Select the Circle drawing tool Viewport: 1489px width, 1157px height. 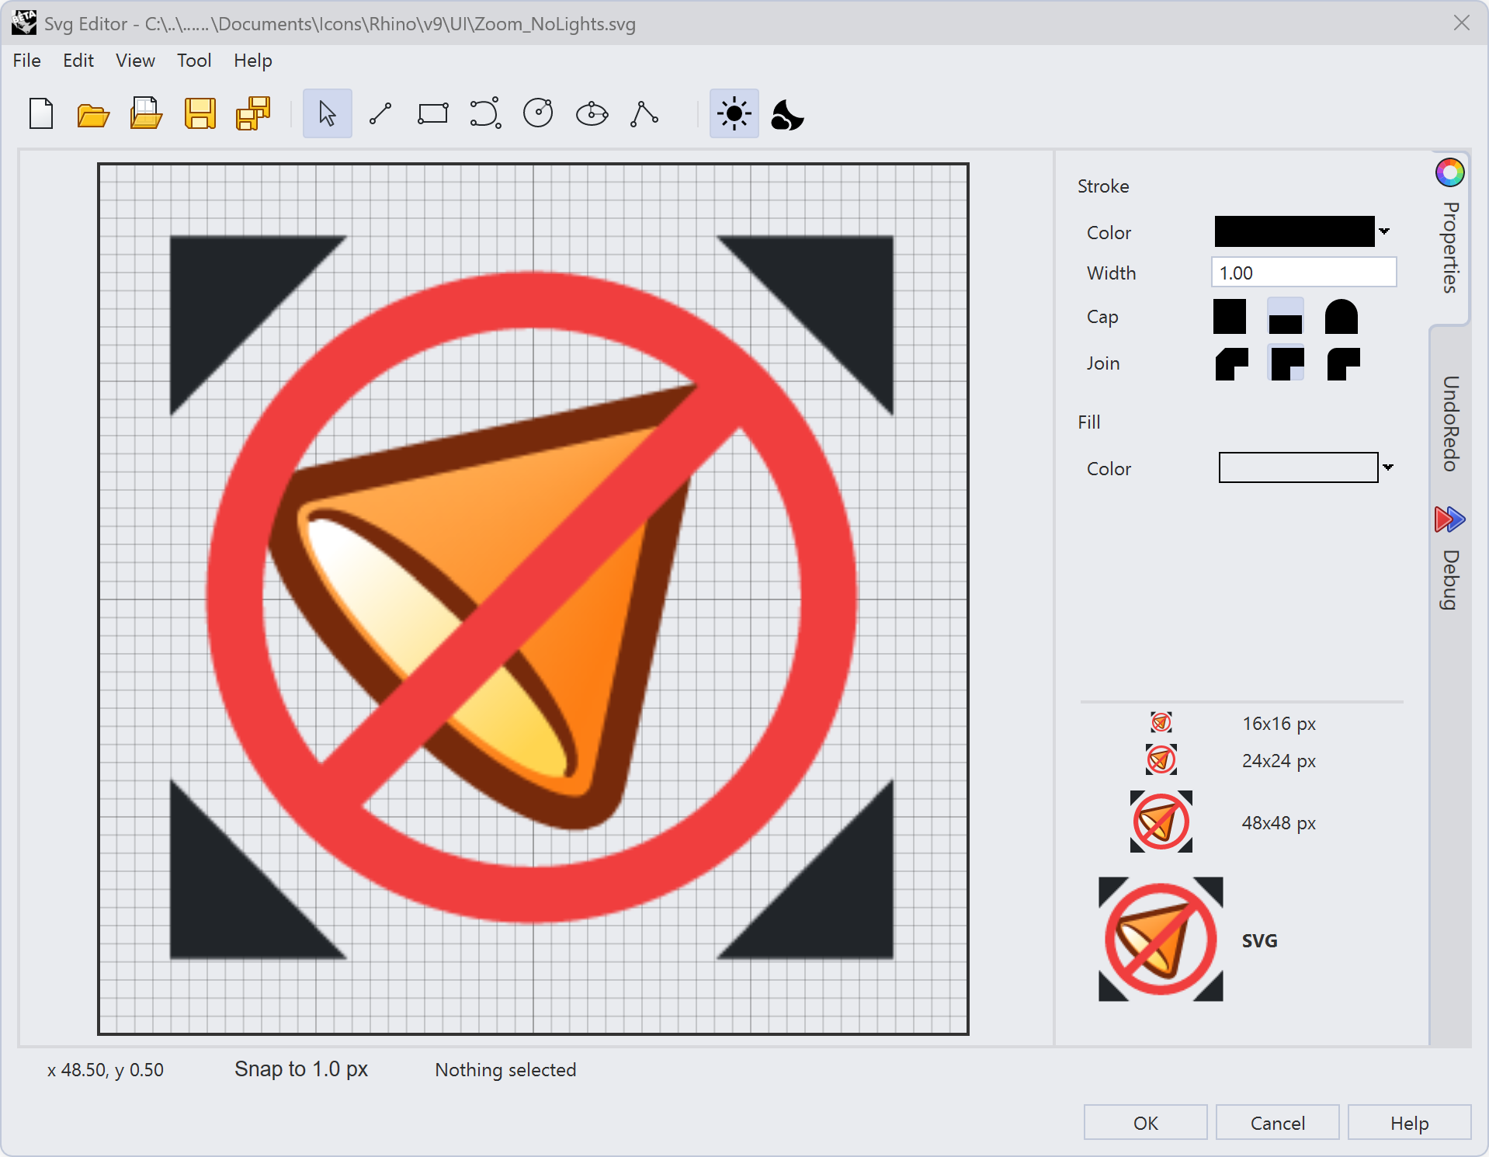tap(538, 113)
